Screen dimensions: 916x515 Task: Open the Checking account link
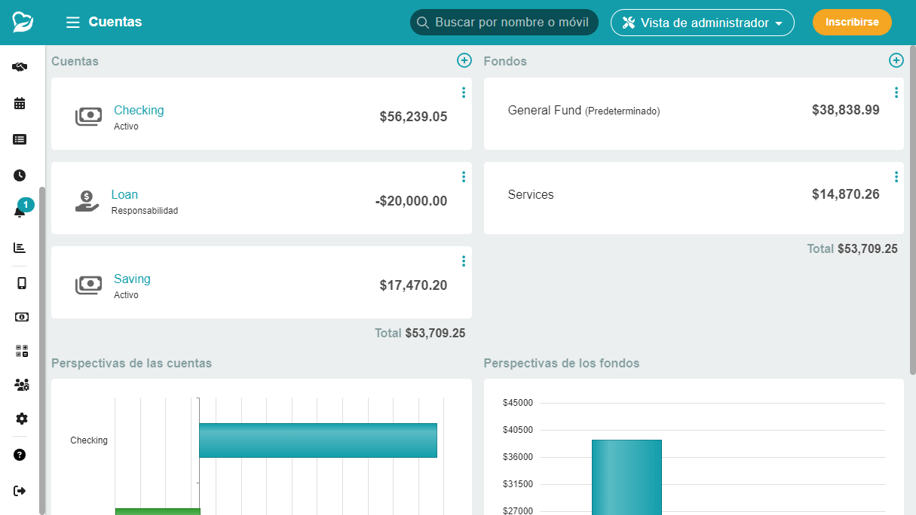click(139, 110)
